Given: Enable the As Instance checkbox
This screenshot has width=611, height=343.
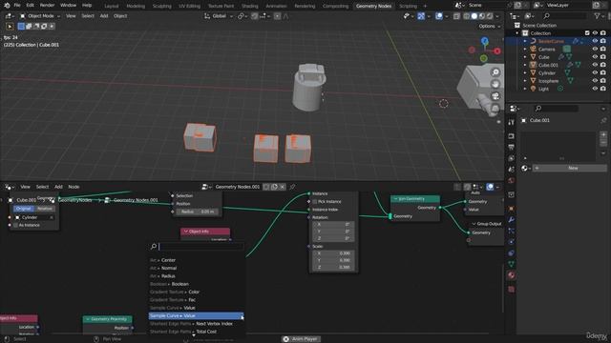Looking at the screenshot, I should click(15, 225).
